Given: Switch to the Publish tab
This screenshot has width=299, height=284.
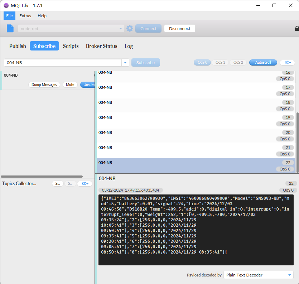Looking at the screenshot, I should point(18,46).
